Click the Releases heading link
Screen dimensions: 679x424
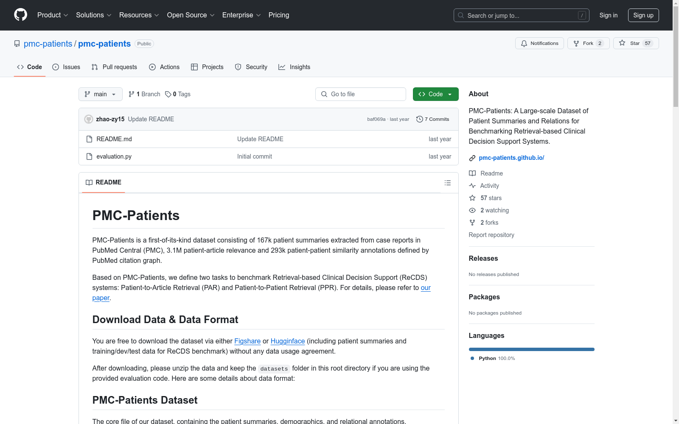pos(483,258)
